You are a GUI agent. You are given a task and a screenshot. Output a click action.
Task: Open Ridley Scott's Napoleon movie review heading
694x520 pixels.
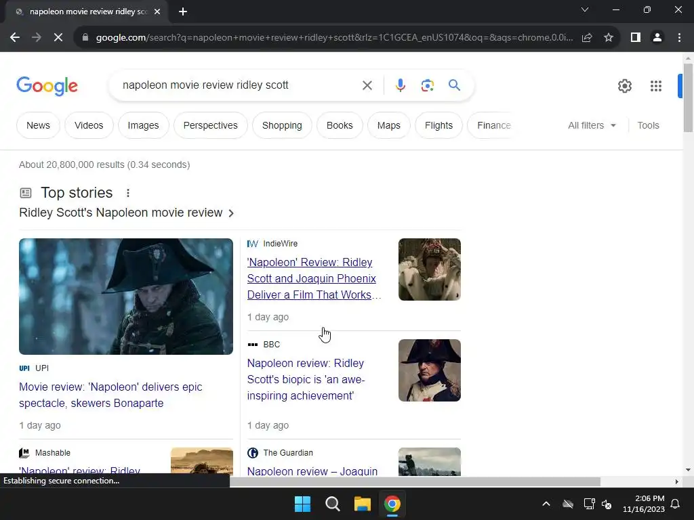(126, 213)
